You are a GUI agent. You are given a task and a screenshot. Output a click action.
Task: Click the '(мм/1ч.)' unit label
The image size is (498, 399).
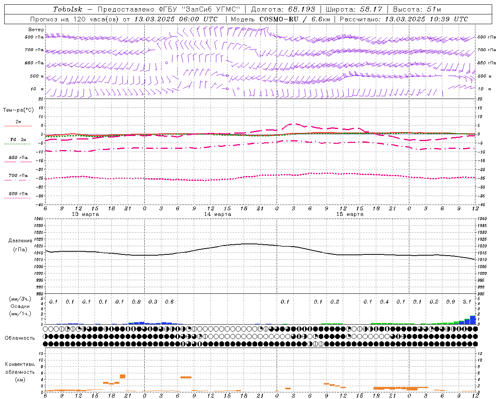20,314
